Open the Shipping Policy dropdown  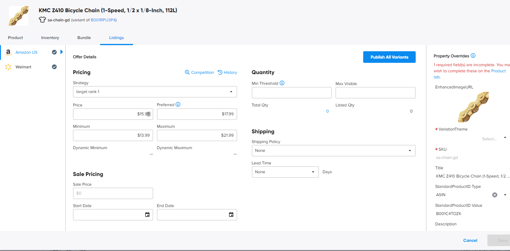click(333, 151)
